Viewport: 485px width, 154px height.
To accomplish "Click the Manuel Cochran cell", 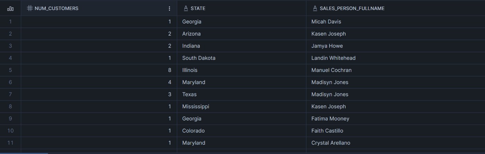I will coord(331,70).
